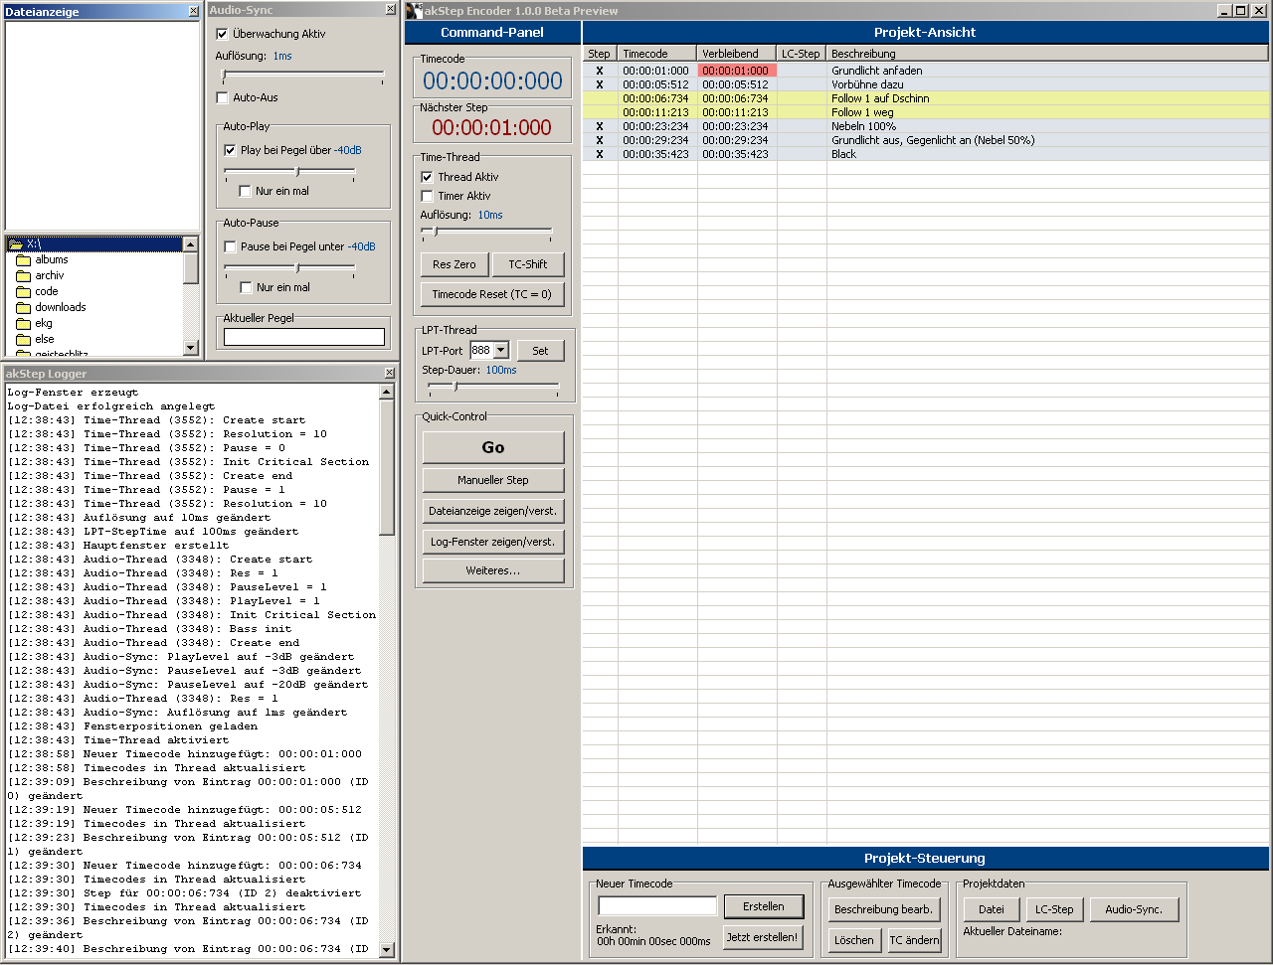Toggle Überwachung Aktiv checkbox

coord(222,34)
